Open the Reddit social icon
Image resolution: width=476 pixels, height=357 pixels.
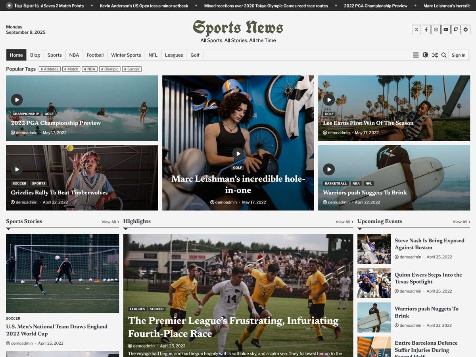coord(466,29)
